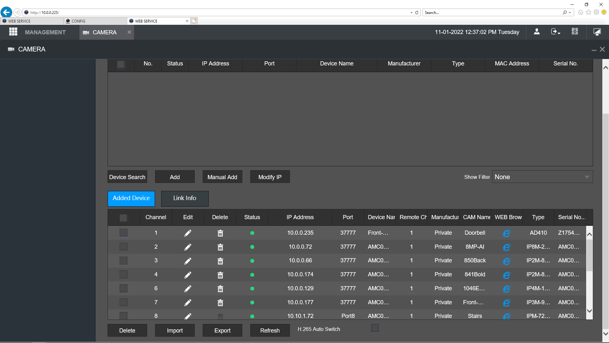Open web browser for 841Bold camera
609x343 pixels.
[x=507, y=275]
